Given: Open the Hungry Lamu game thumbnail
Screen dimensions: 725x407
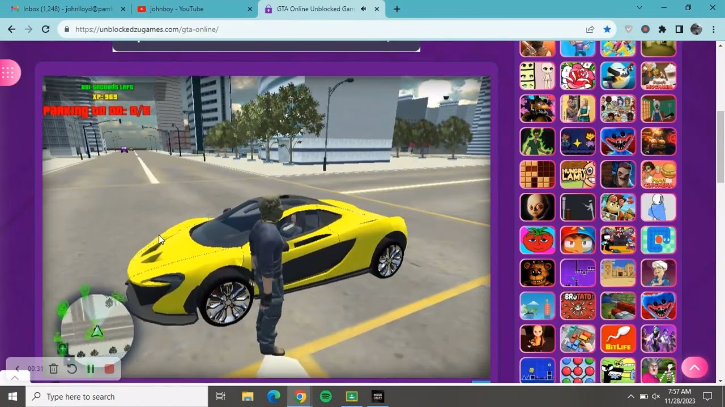Looking at the screenshot, I should [x=578, y=174].
